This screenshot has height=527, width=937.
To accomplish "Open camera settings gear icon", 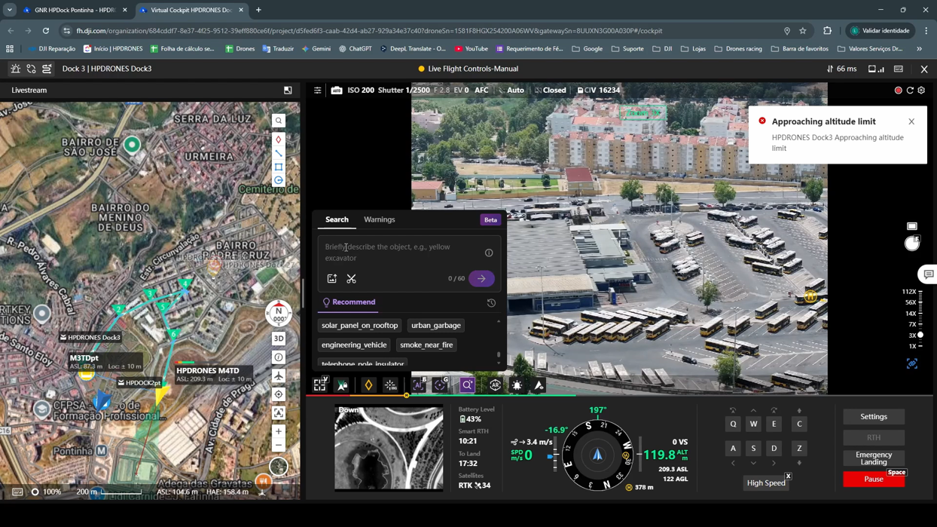I will [x=921, y=90].
